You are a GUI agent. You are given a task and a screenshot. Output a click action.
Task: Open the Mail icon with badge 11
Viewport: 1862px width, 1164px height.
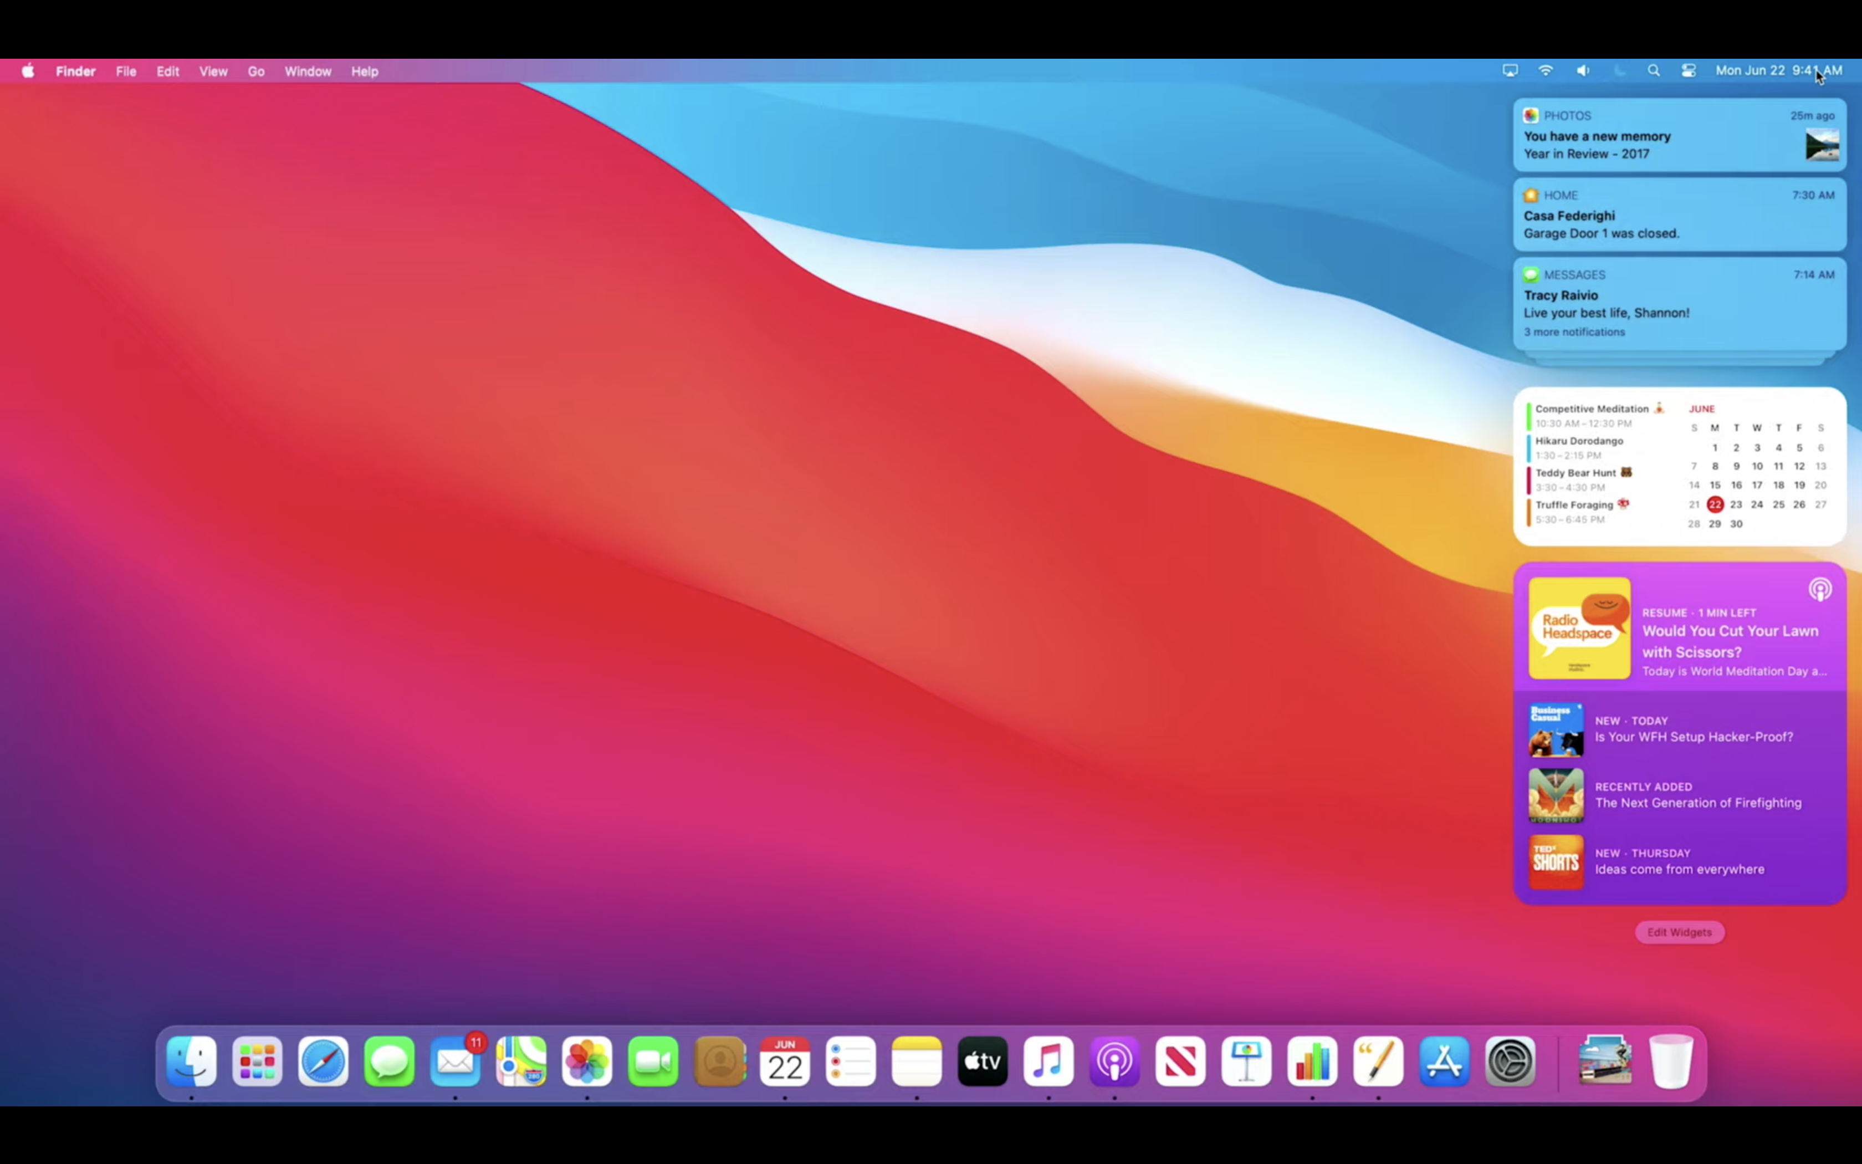pos(456,1061)
